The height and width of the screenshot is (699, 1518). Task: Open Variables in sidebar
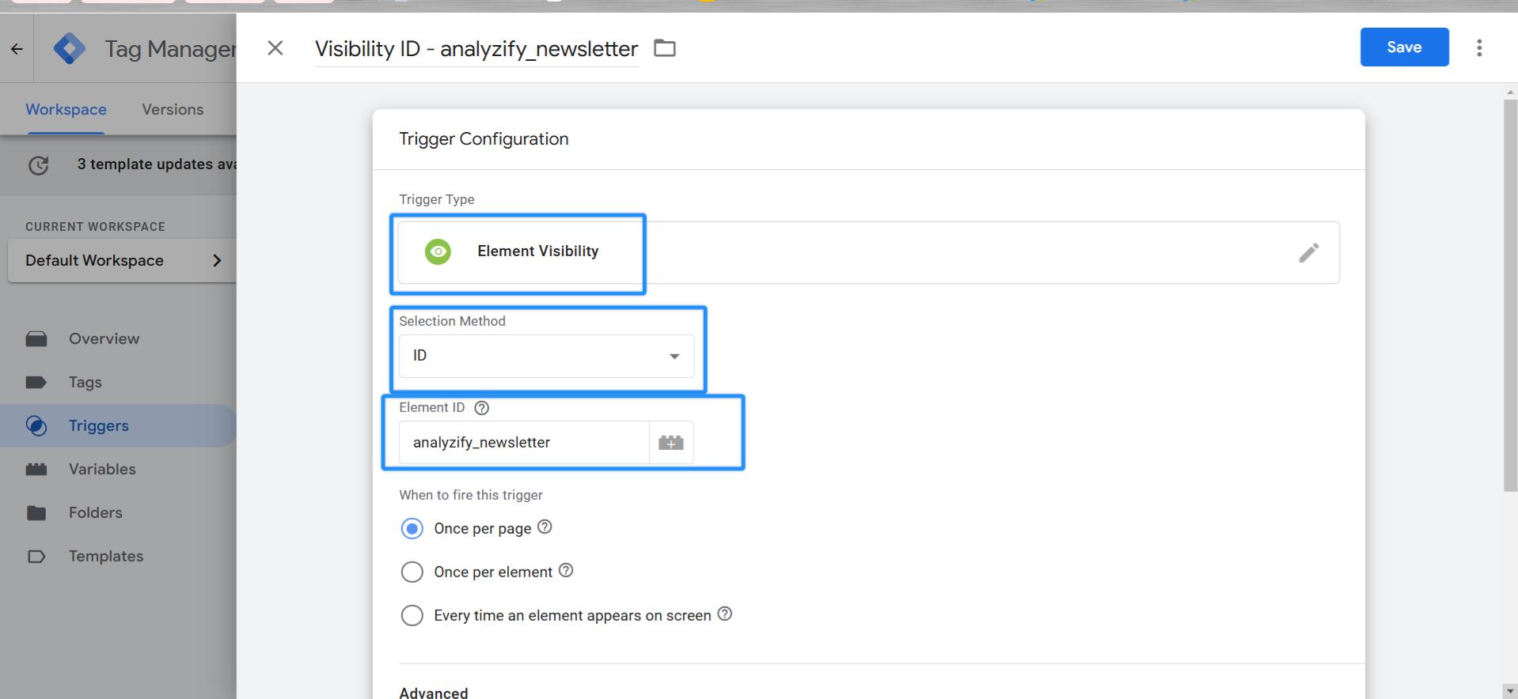click(x=102, y=470)
